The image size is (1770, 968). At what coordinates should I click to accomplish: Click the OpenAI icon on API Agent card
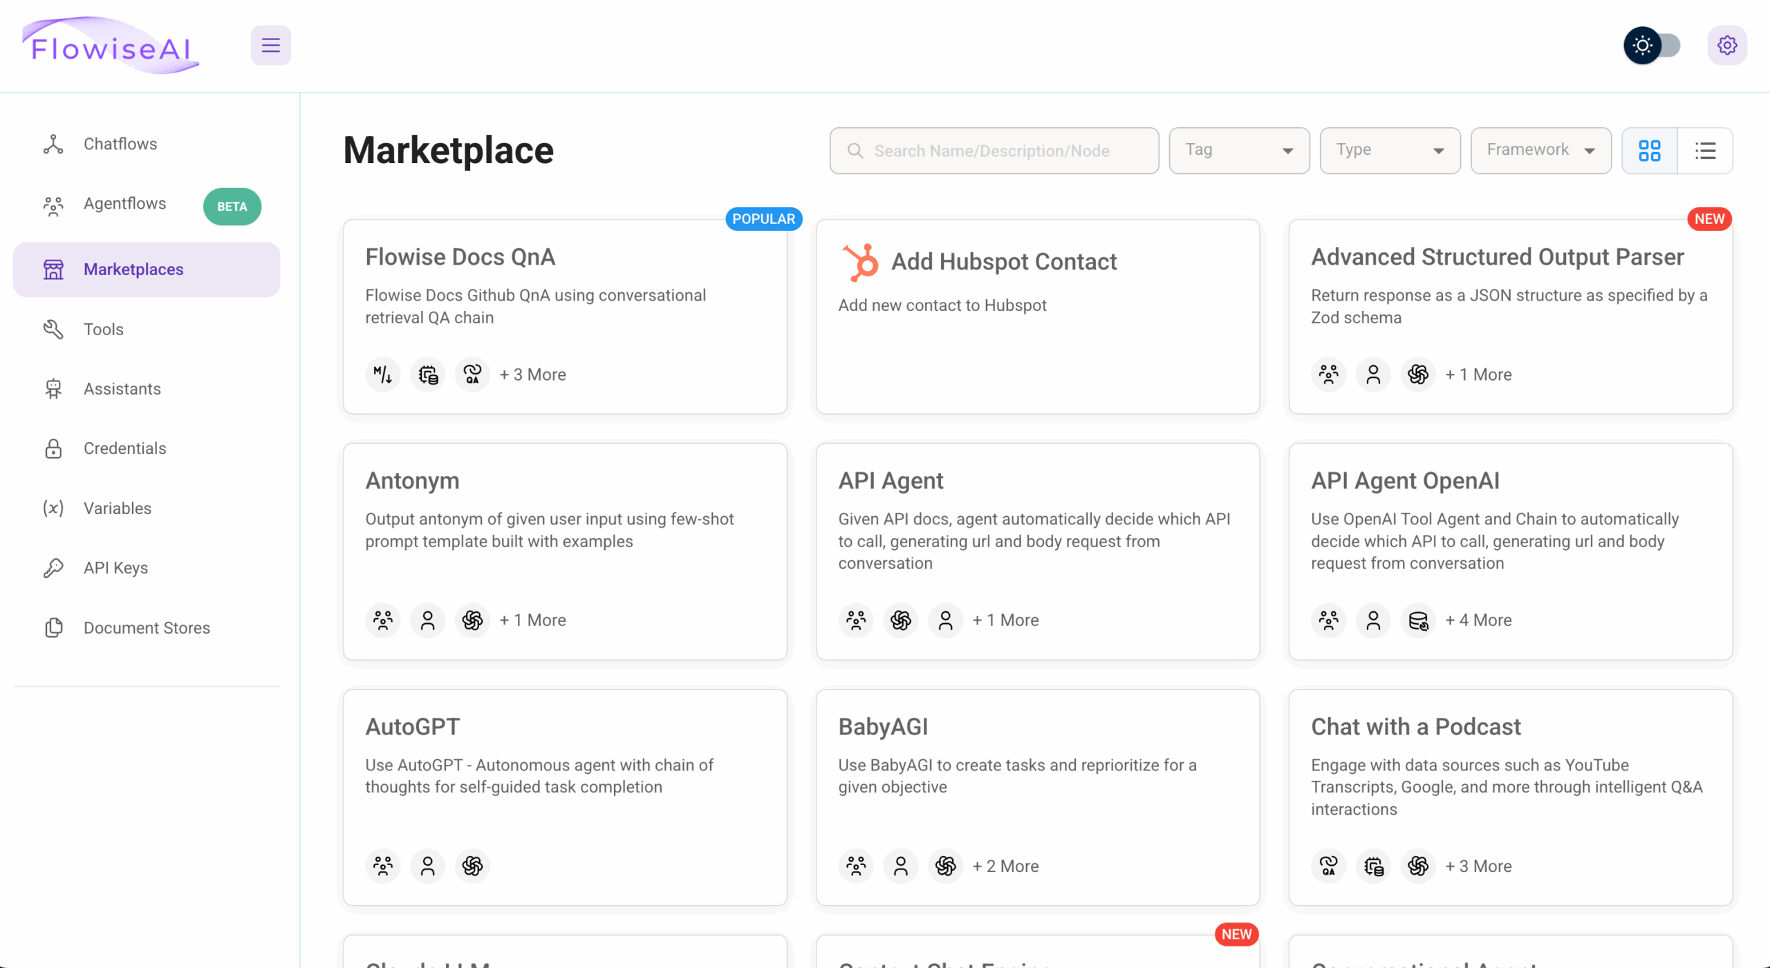[900, 620]
